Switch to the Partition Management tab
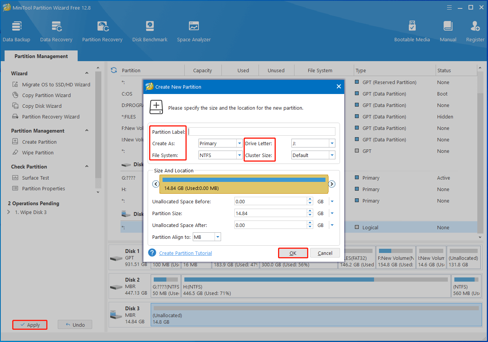 pos(41,56)
